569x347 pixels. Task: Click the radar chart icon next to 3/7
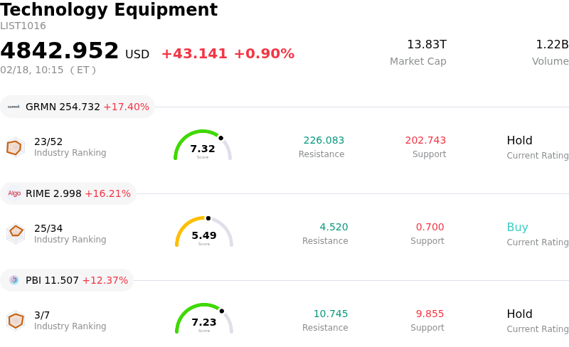tap(15, 321)
